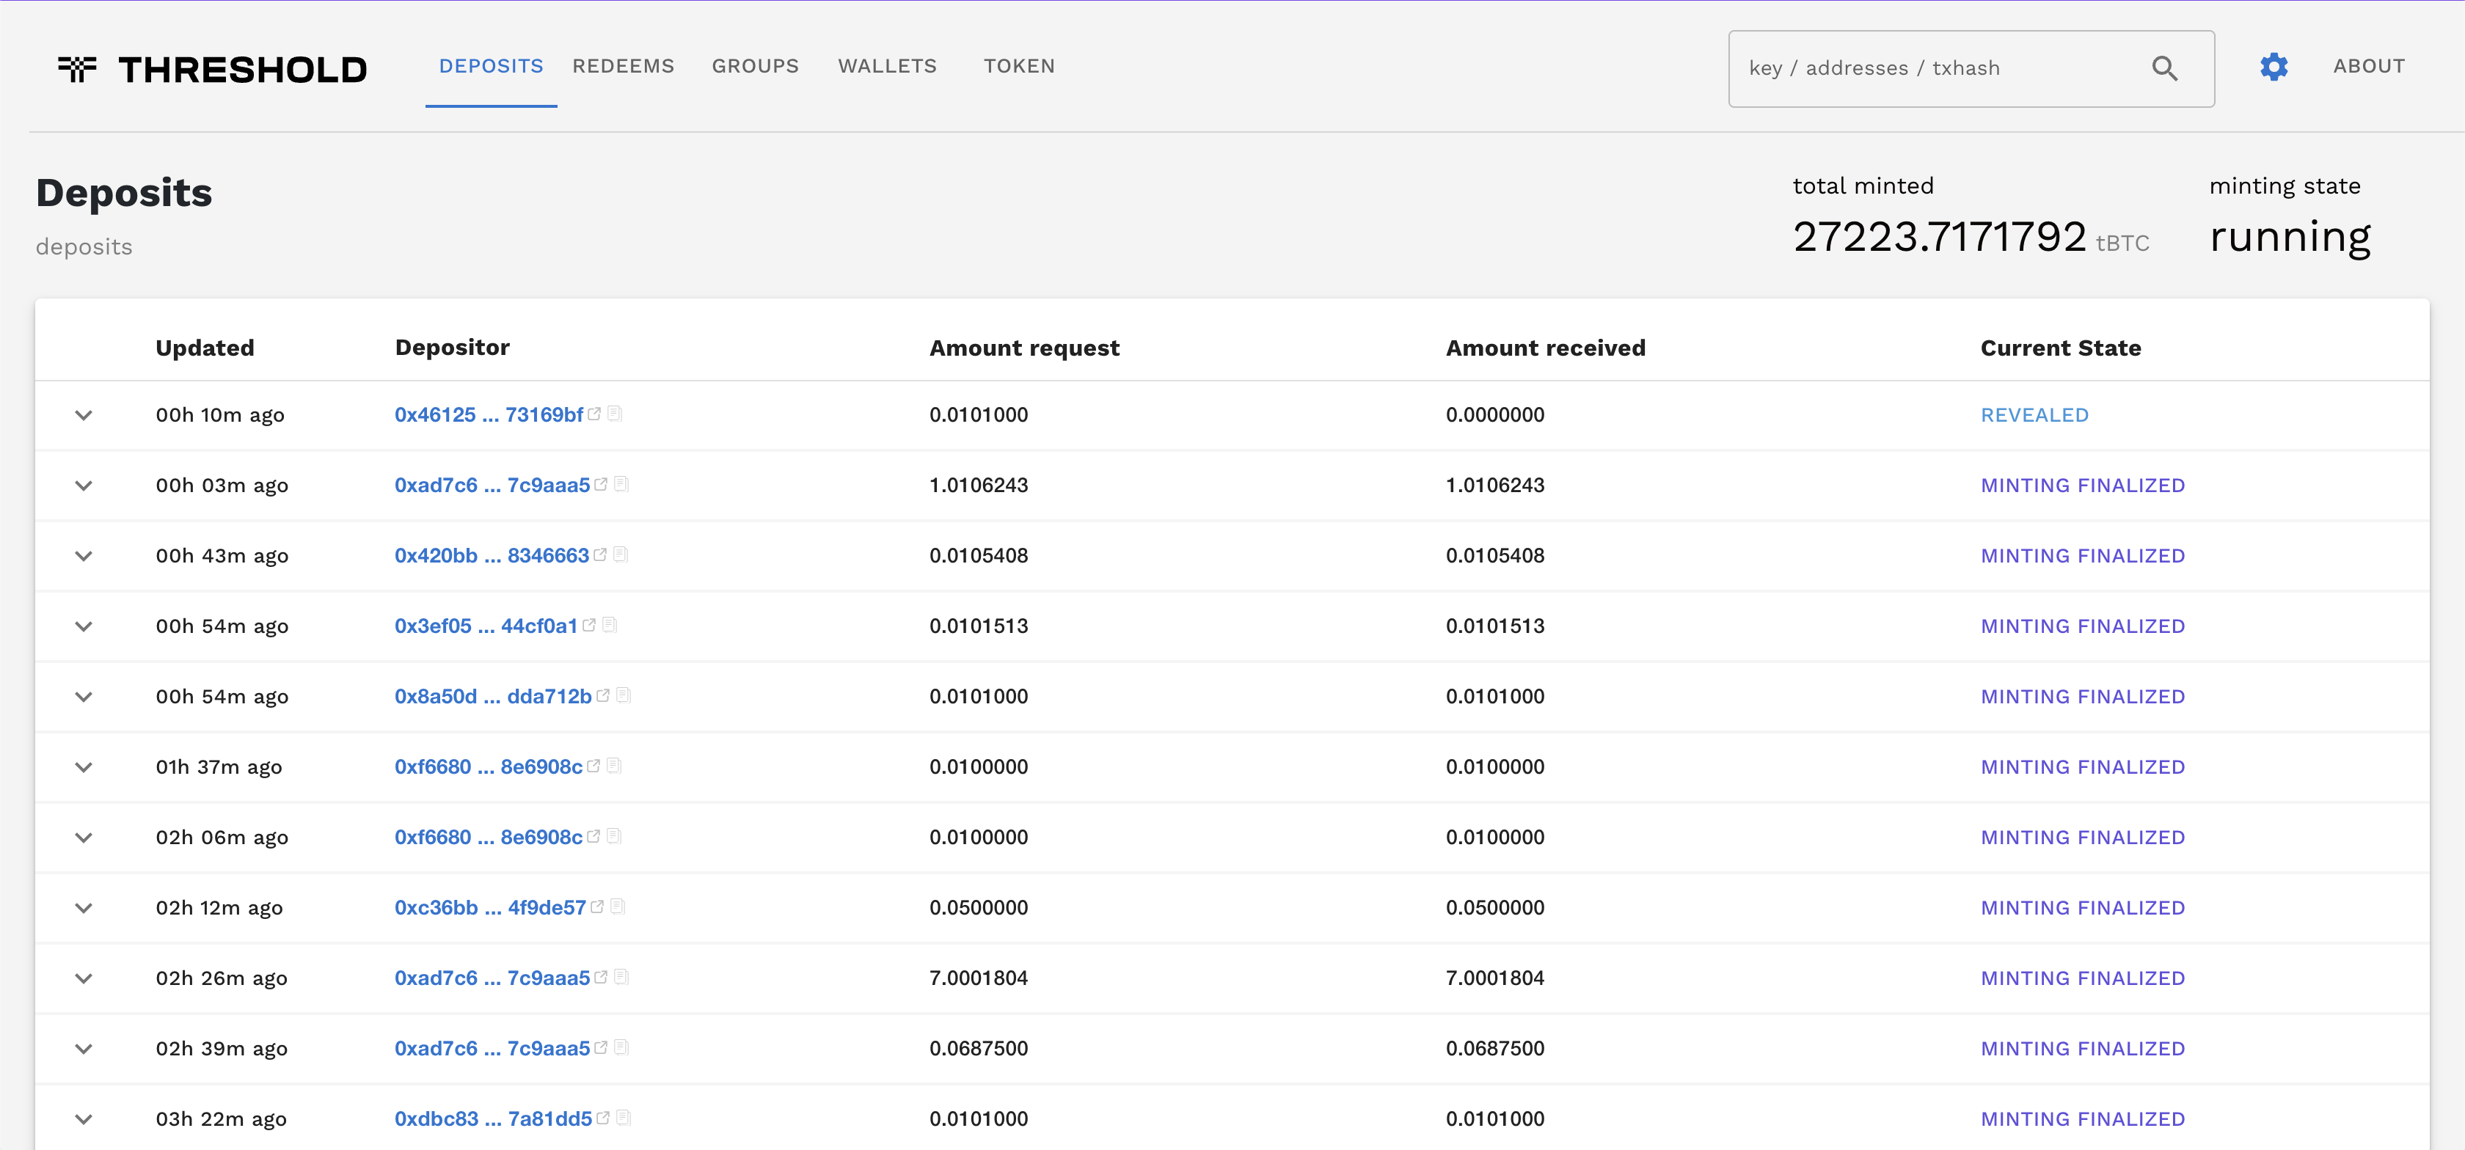
Task: Open external link icon beside 0xf6680 ... 8e6908c
Action: tap(595, 764)
